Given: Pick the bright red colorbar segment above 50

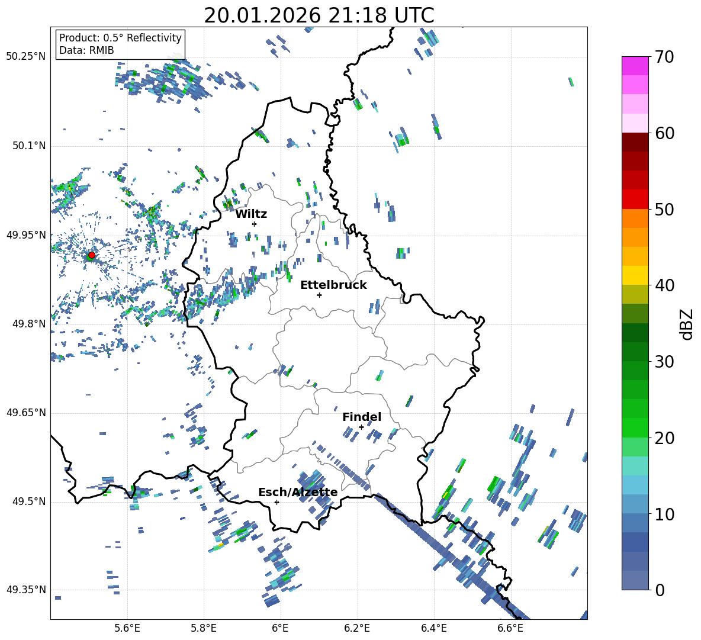Looking at the screenshot, I should (x=635, y=200).
